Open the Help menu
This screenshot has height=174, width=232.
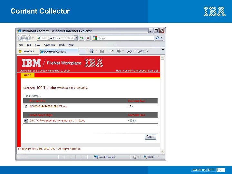[71, 45]
